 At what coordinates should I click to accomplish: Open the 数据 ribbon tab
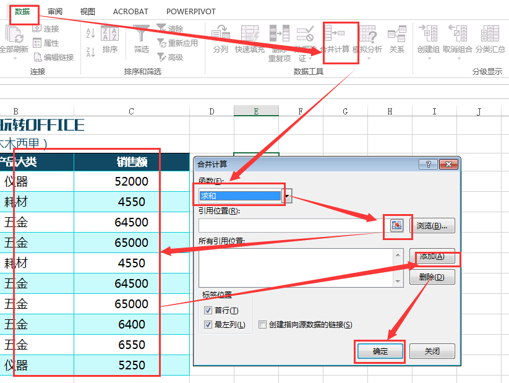click(22, 12)
